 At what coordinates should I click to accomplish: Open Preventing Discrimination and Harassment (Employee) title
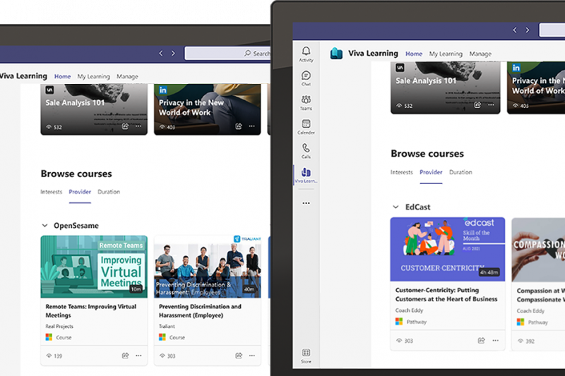[200, 311]
